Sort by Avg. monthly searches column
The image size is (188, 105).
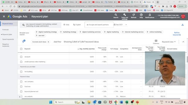click(86, 49)
